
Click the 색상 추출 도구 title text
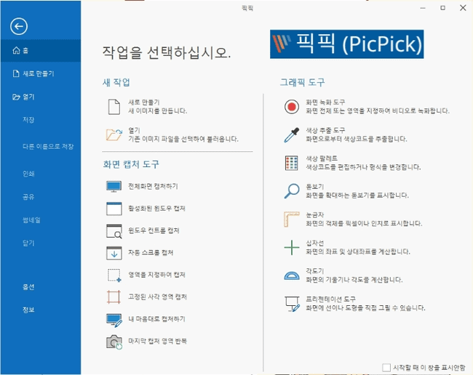tap(325, 130)
